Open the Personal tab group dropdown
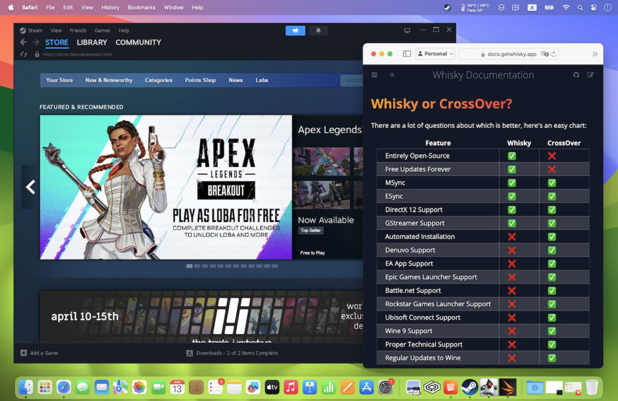Screen dimensions: 618x401 (x=435, y=53)
